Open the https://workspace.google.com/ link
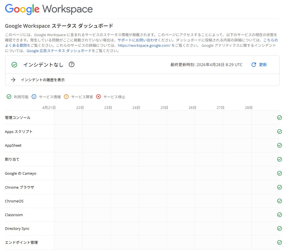Screen dimensions: 288x250 coord(144,45)
